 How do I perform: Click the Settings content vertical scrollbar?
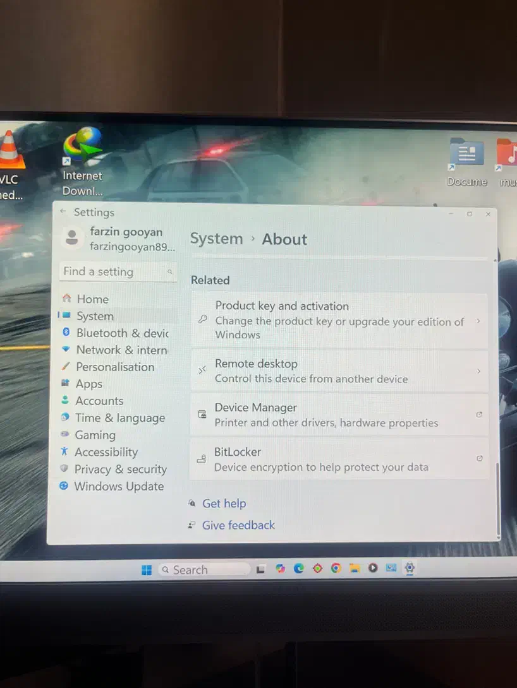[498, 499]
